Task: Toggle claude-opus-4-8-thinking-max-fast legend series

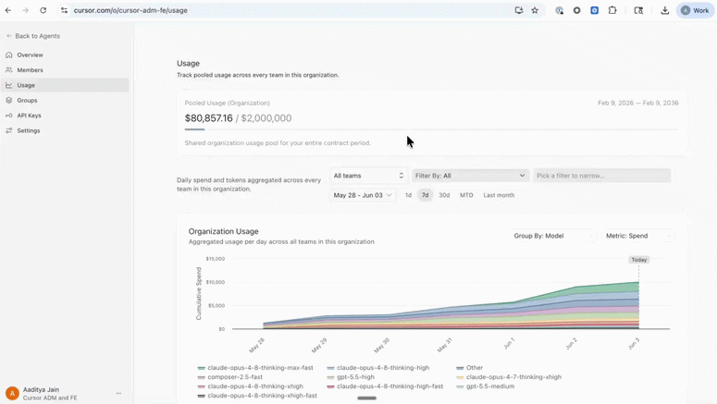Action: 255,367
